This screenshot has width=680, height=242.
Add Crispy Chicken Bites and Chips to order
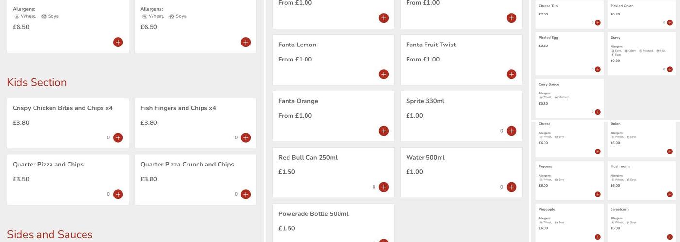[118, 138]
